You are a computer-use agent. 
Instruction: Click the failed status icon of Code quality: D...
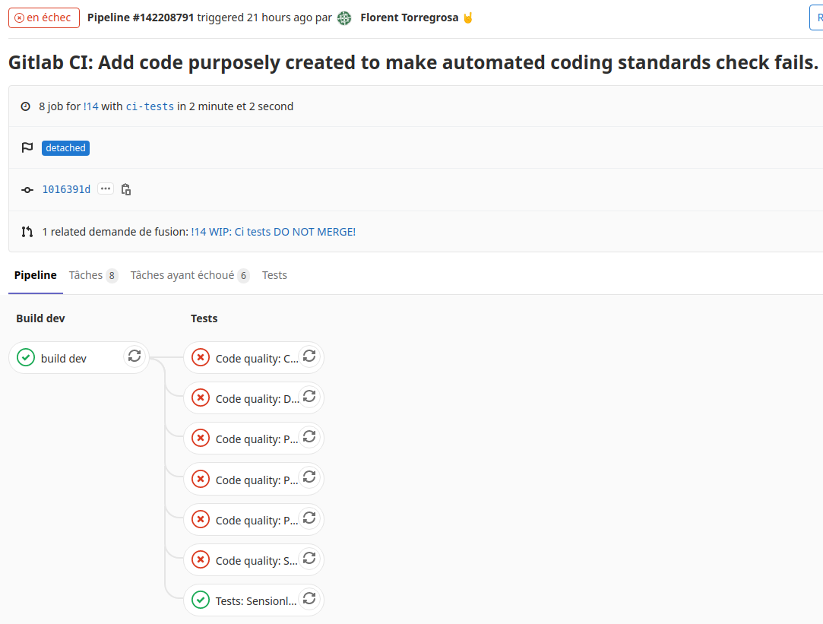(x=201, y=398)
